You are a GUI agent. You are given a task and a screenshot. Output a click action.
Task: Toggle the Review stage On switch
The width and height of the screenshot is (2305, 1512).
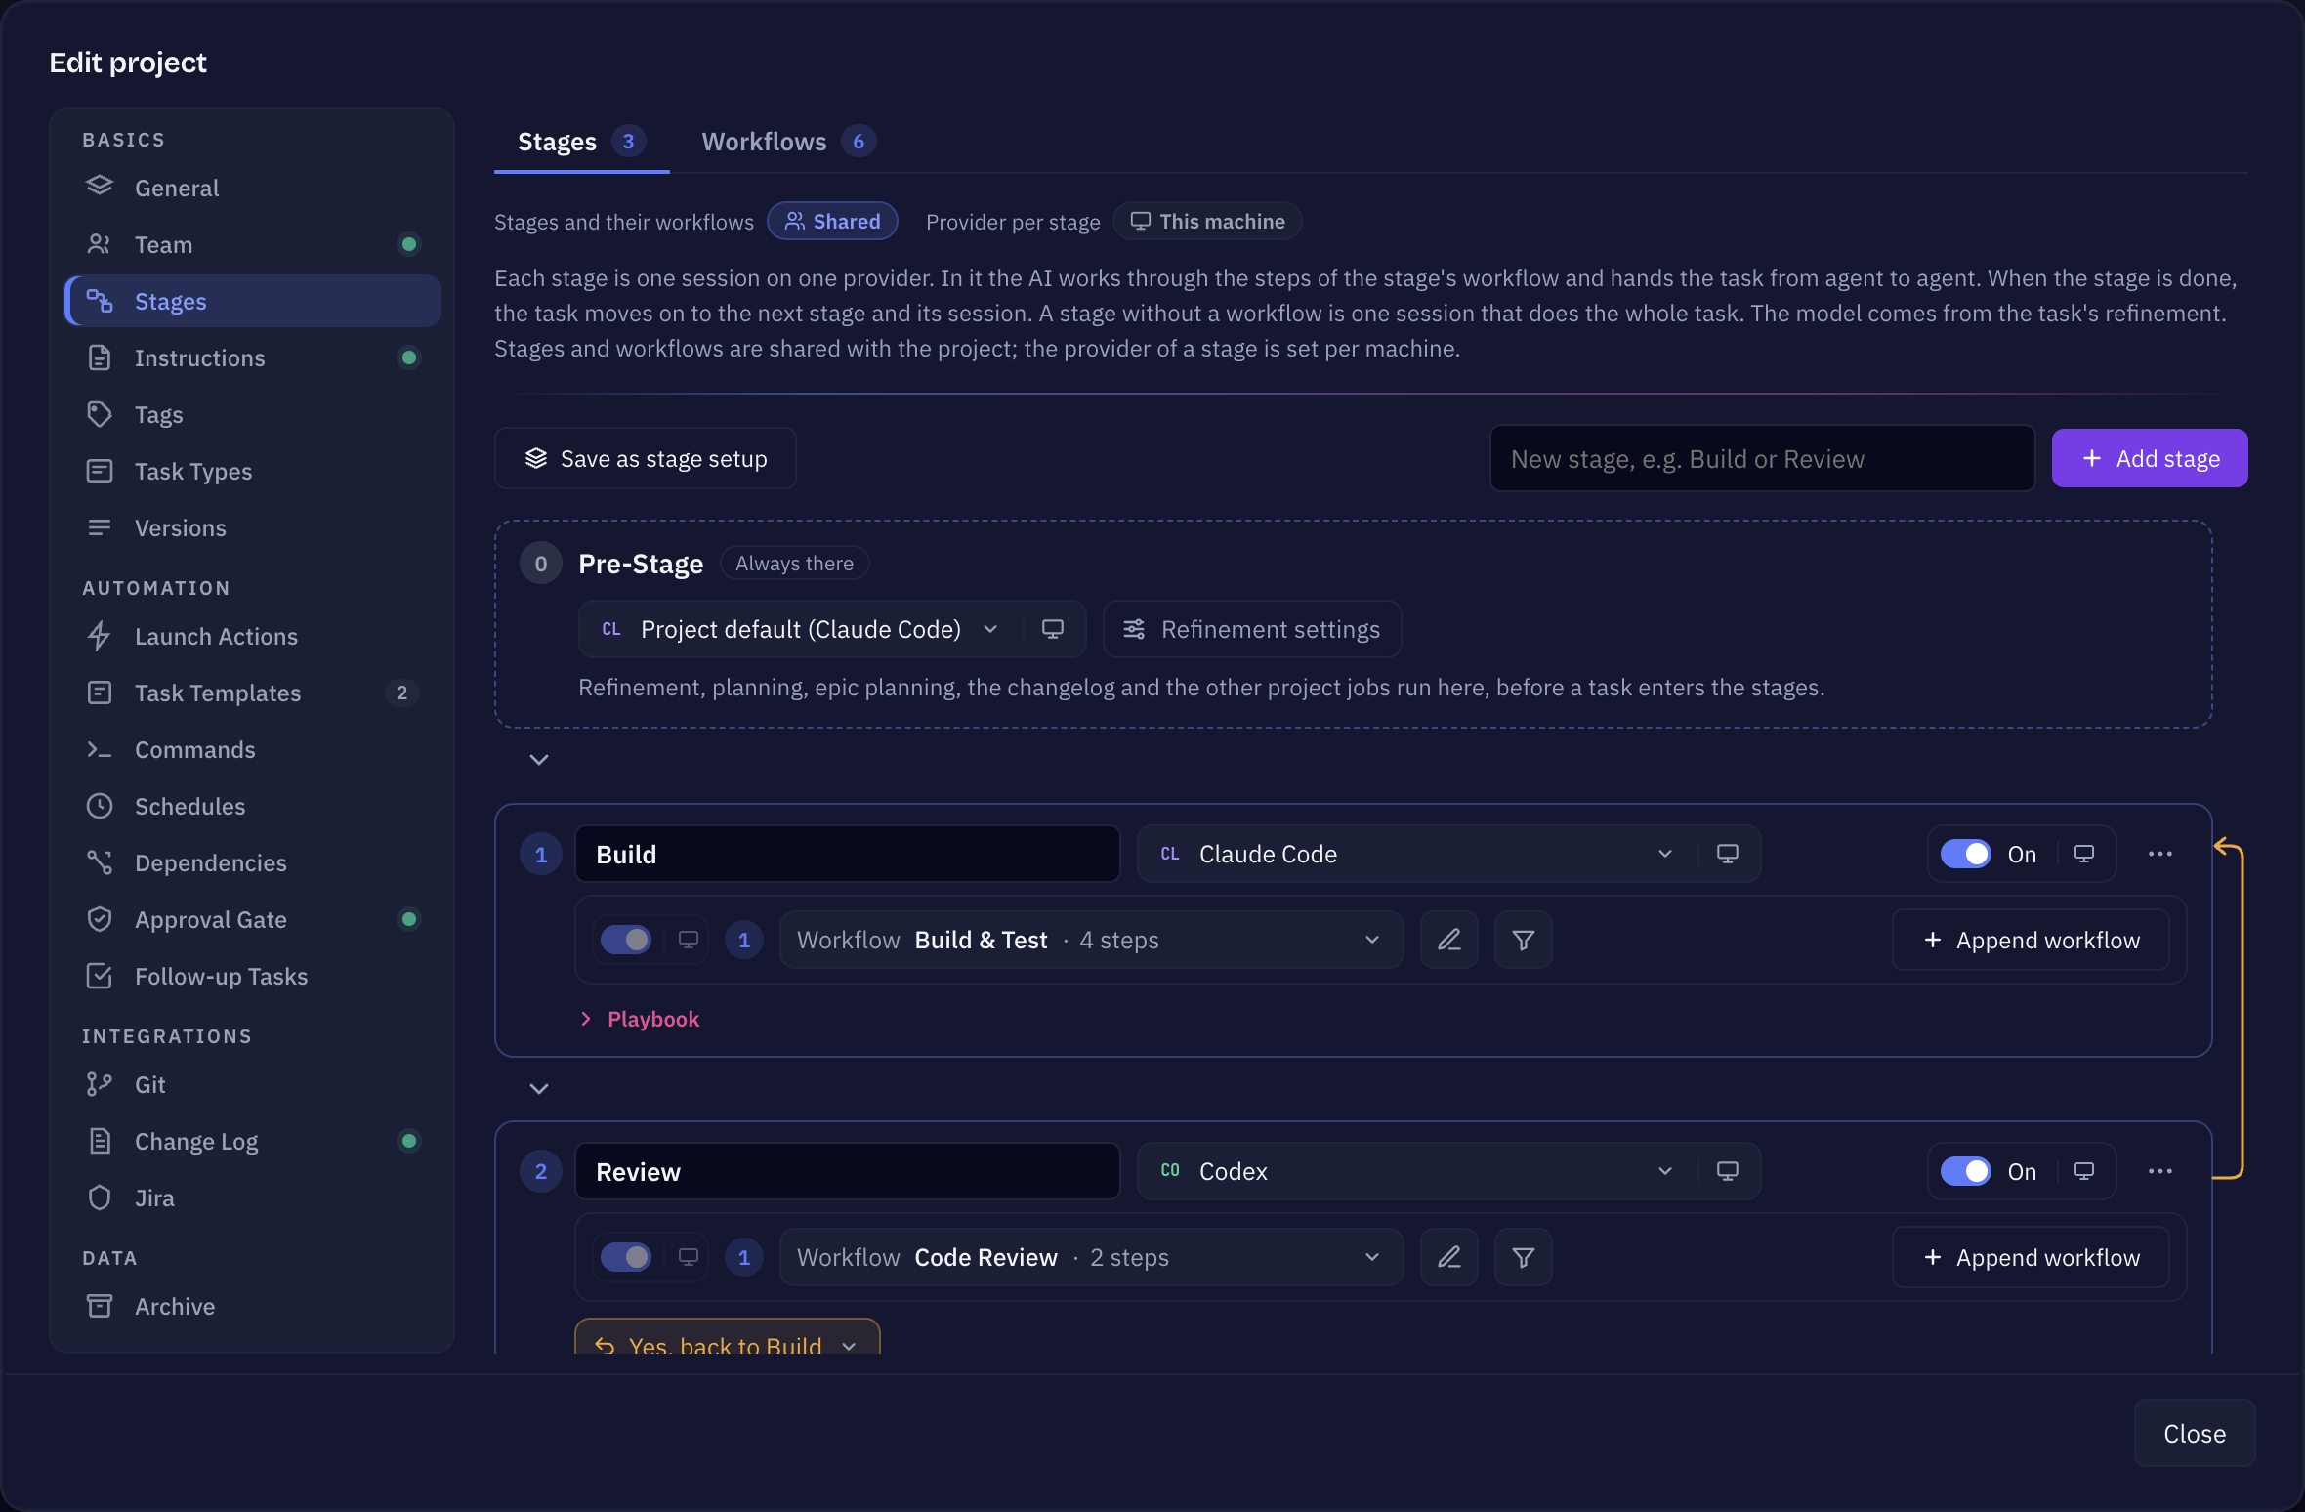[1965, 1171]
